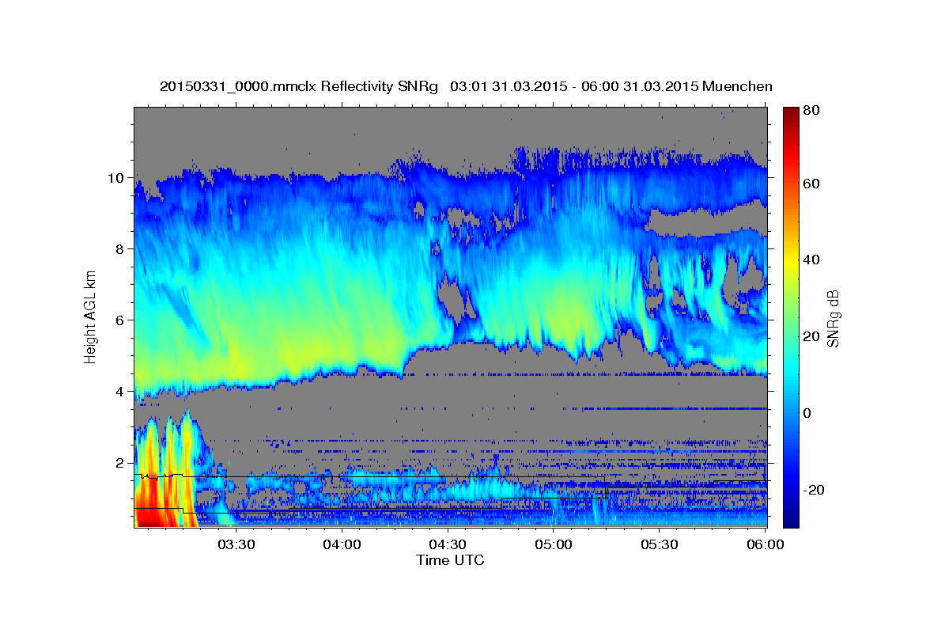Image resolution: width=949 pixels, height=633 pixels.
Task: Click the colorbar value 60
Action: pyautogui.click(x=811, y=184)
